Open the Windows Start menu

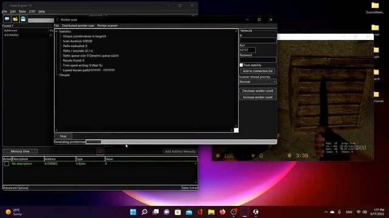pos(133,212)
